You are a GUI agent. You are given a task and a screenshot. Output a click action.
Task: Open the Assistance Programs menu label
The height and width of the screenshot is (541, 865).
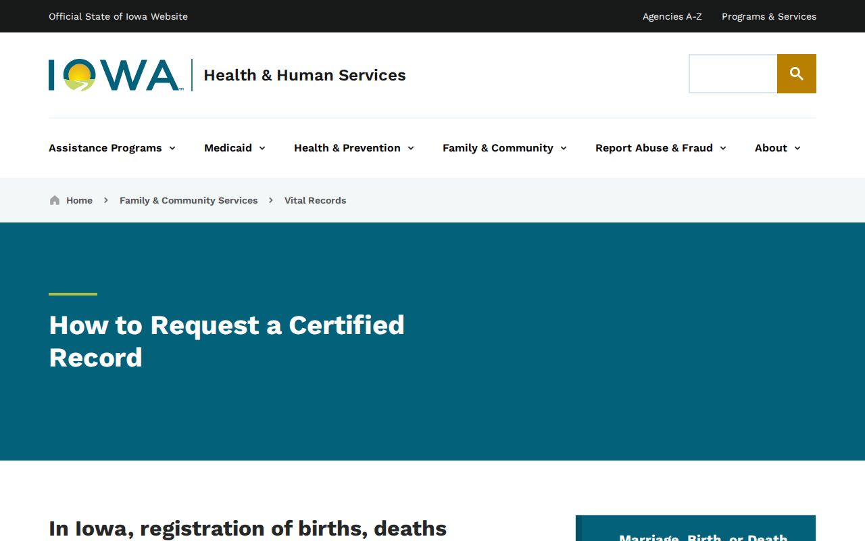[105, 148]
